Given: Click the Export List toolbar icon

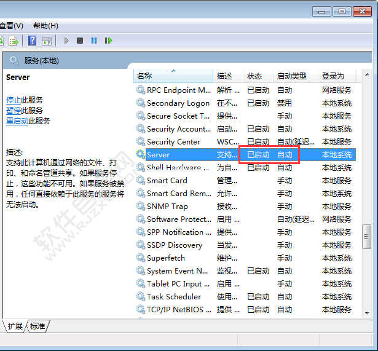Looking at the screenshot, I should point(14,41).
